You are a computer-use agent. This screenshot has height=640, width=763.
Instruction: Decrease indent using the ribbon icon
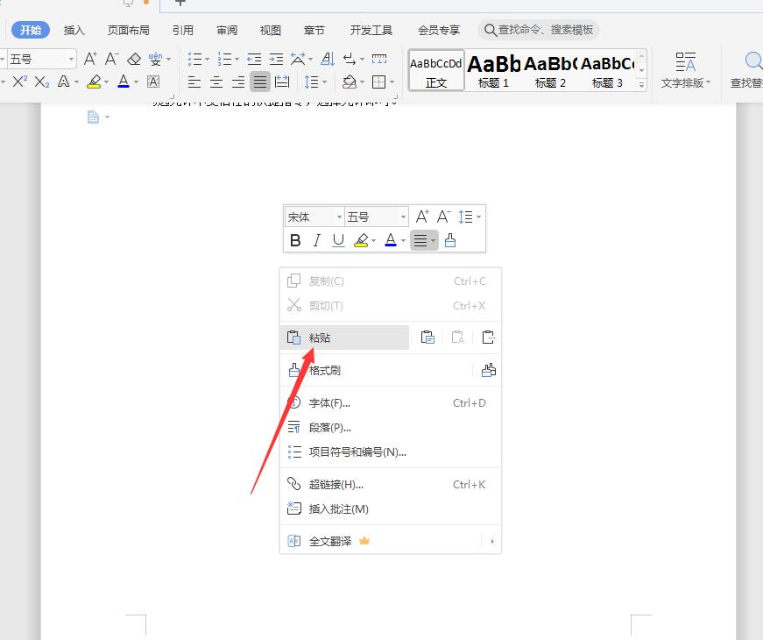click(x=254, y=60)
